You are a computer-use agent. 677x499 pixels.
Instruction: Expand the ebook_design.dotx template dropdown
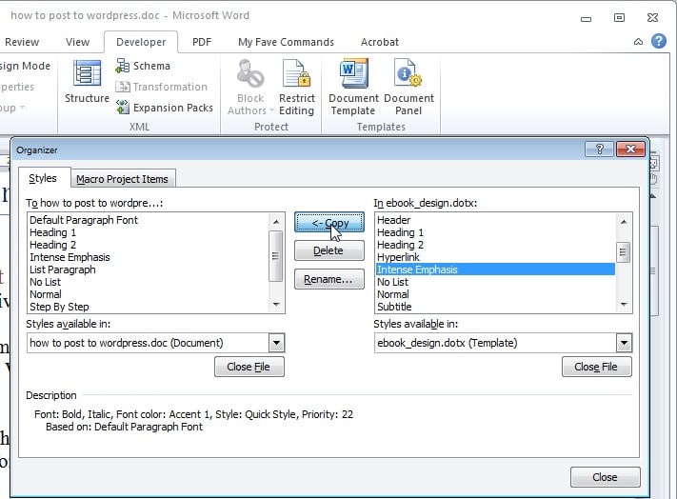click(x=624, y=343)
